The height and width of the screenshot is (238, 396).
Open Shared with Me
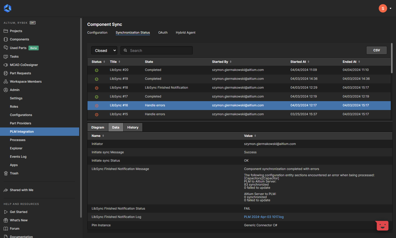pyautogui.click(x=21, y=190)
